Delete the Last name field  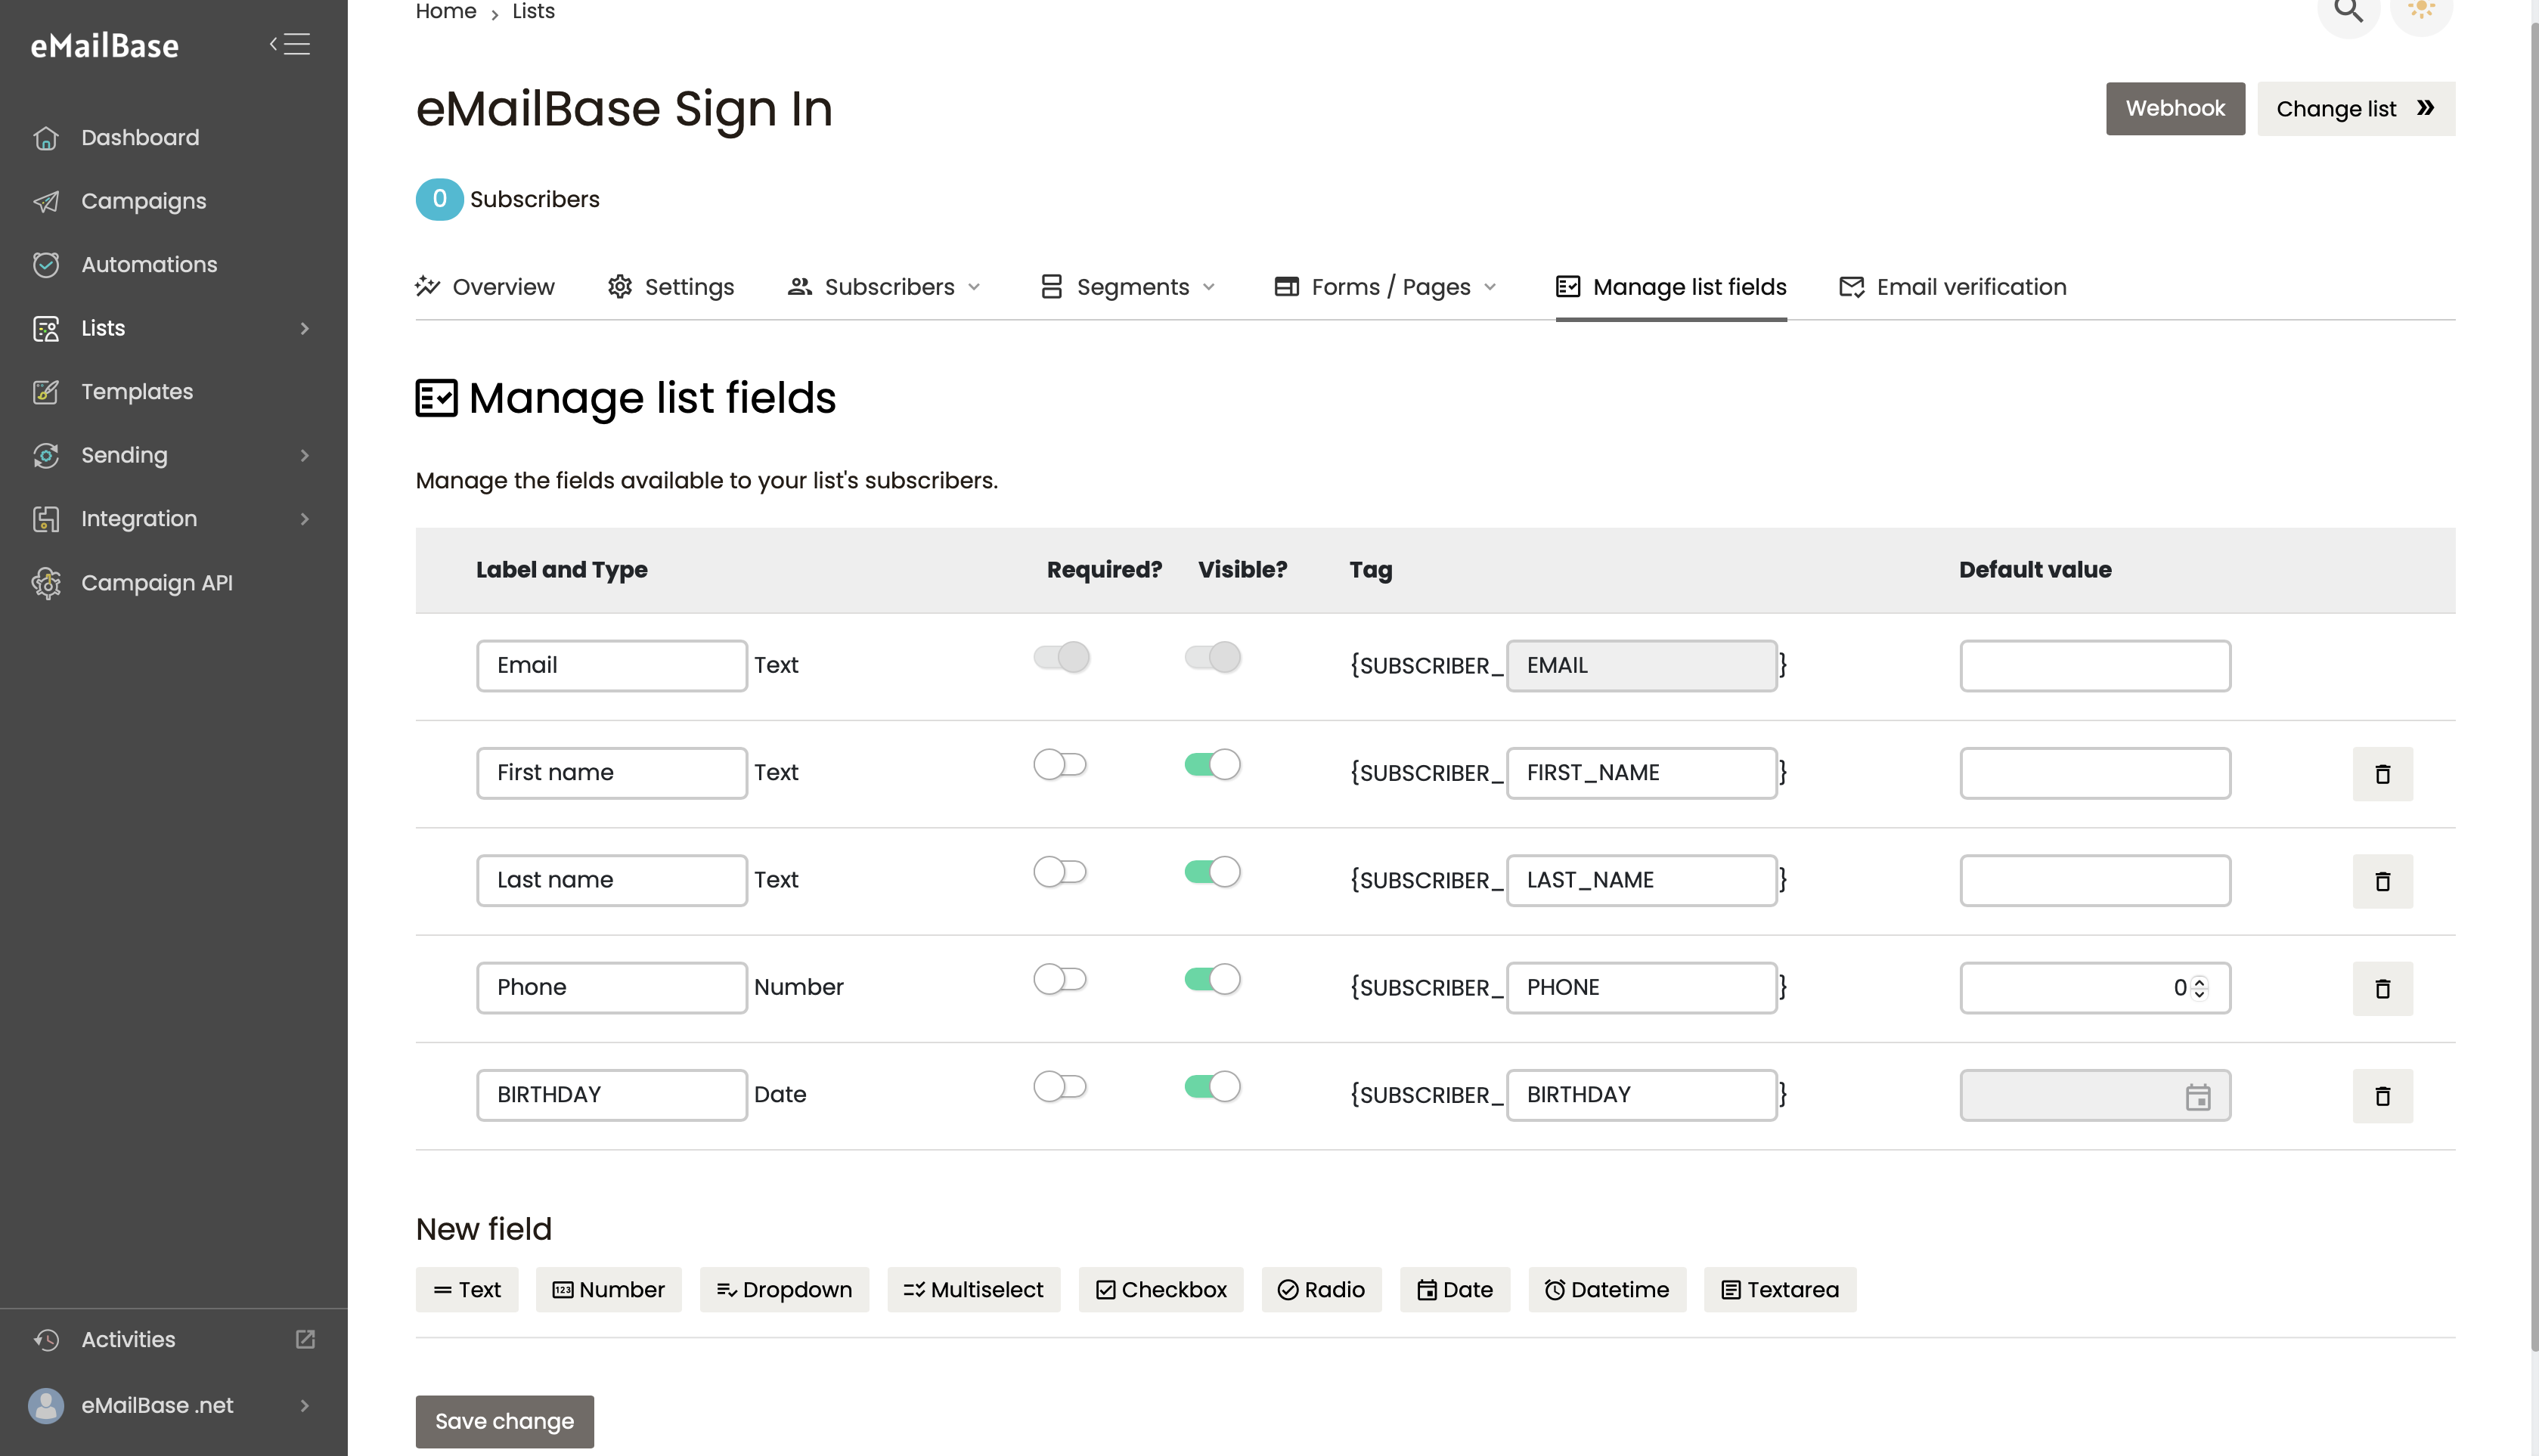point(2382,881)
